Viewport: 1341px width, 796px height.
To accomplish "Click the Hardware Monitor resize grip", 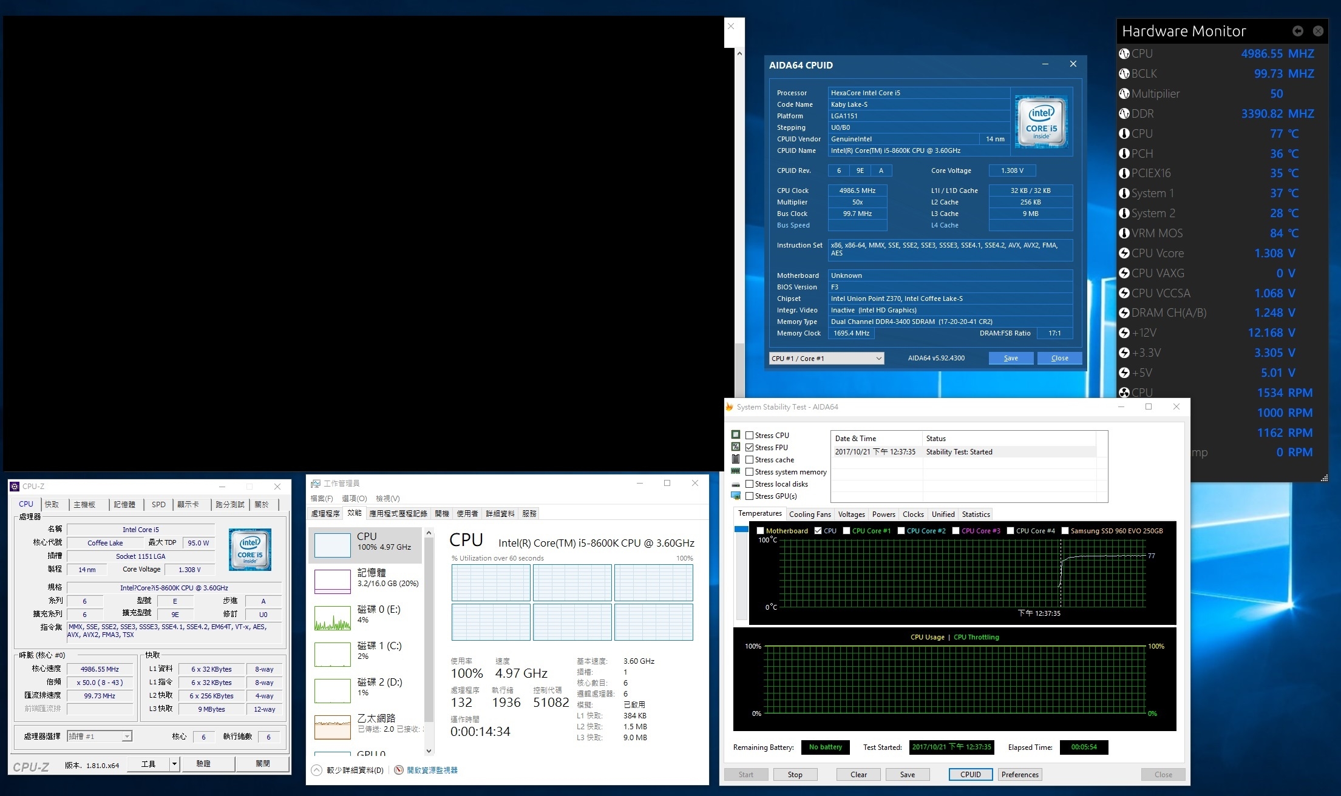I will 1324,478.
